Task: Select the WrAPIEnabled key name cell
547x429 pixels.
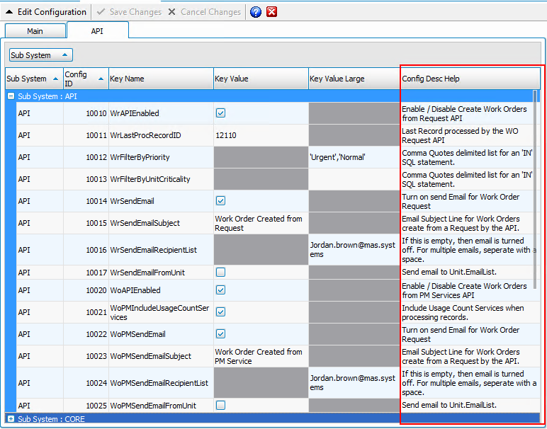Action: coord(161,113)
